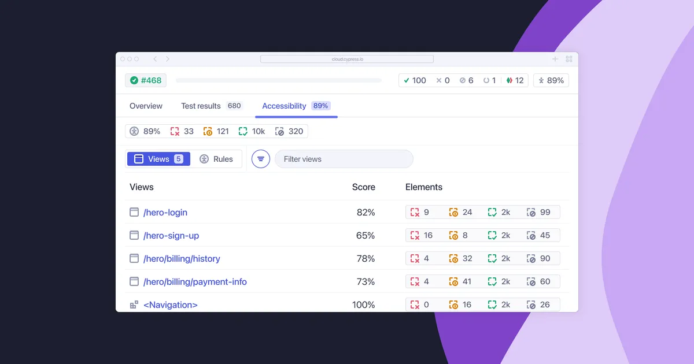This screenshot has height=364, width=694.
Task: Click the green 10k passed elements icon
Action: 243,131
